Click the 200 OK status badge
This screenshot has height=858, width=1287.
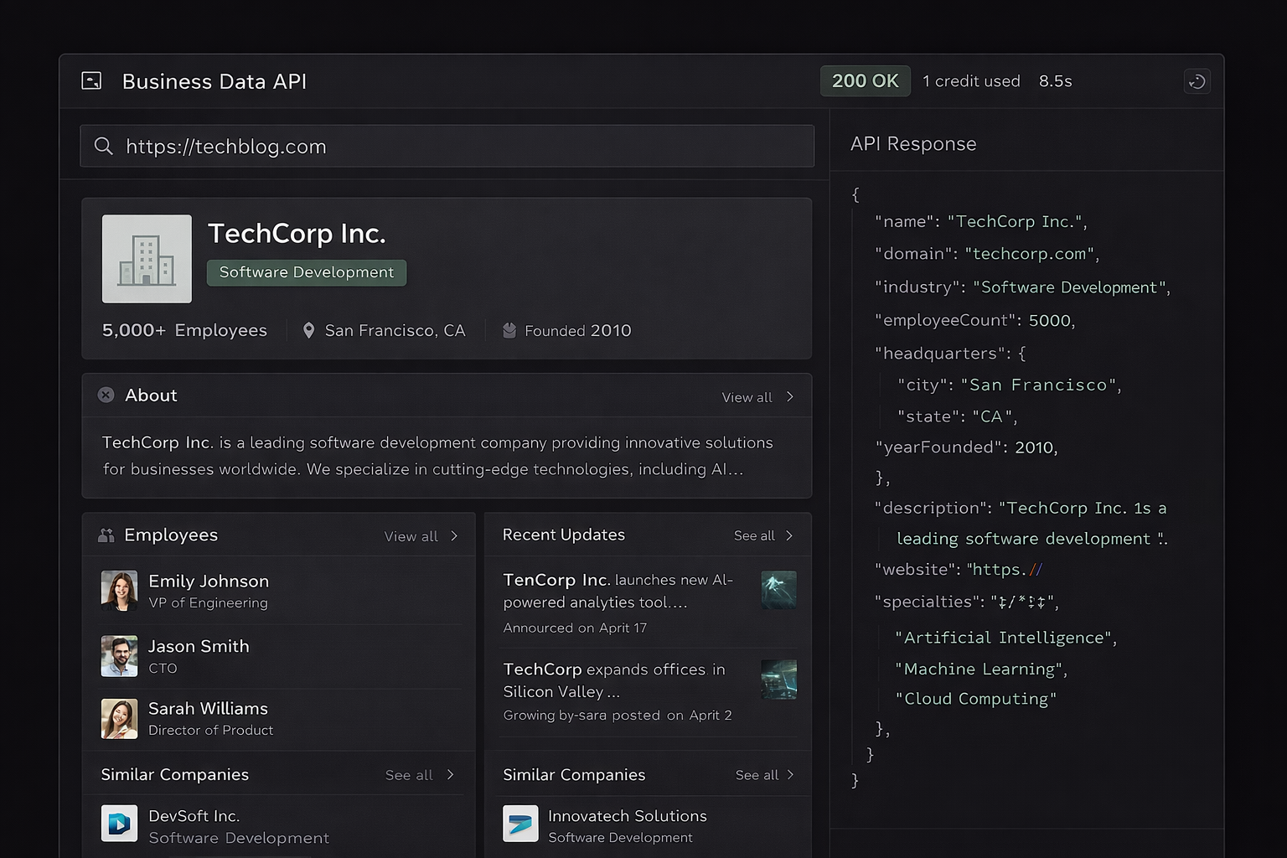(865, 80)
